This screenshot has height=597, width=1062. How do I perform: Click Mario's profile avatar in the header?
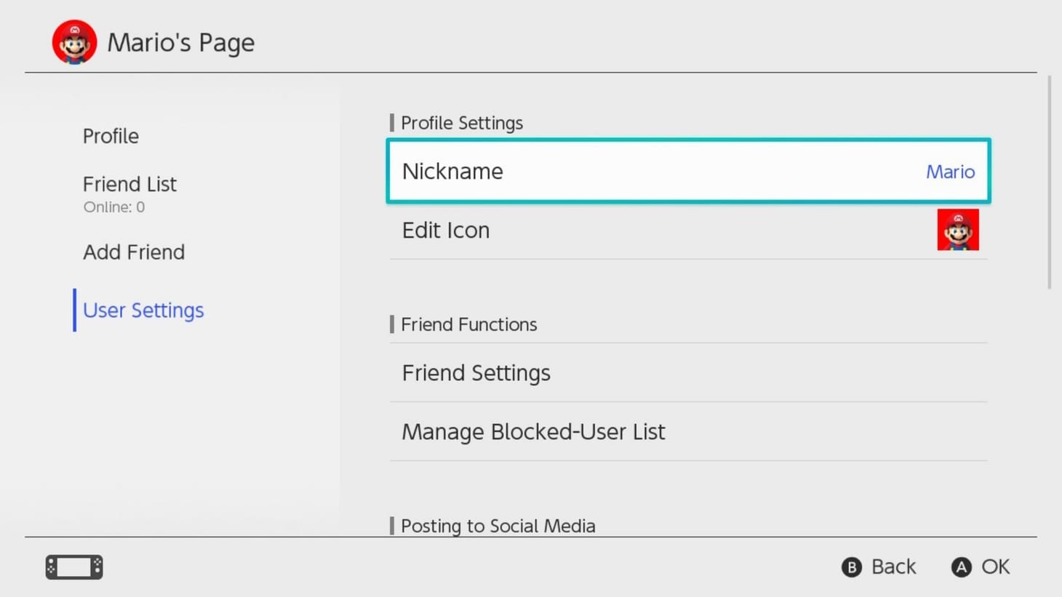[73, 41]
